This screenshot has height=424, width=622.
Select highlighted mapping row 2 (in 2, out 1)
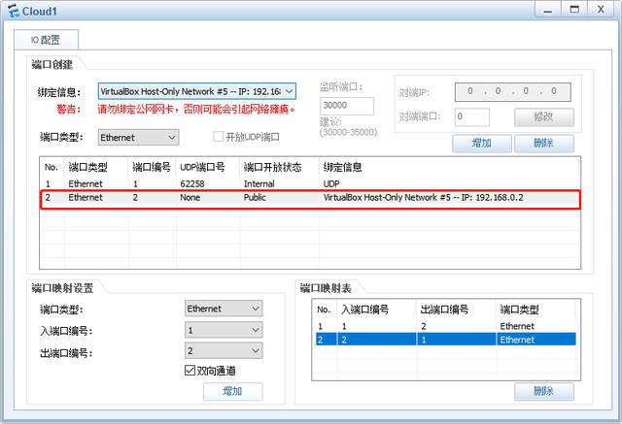click(445, 340)
